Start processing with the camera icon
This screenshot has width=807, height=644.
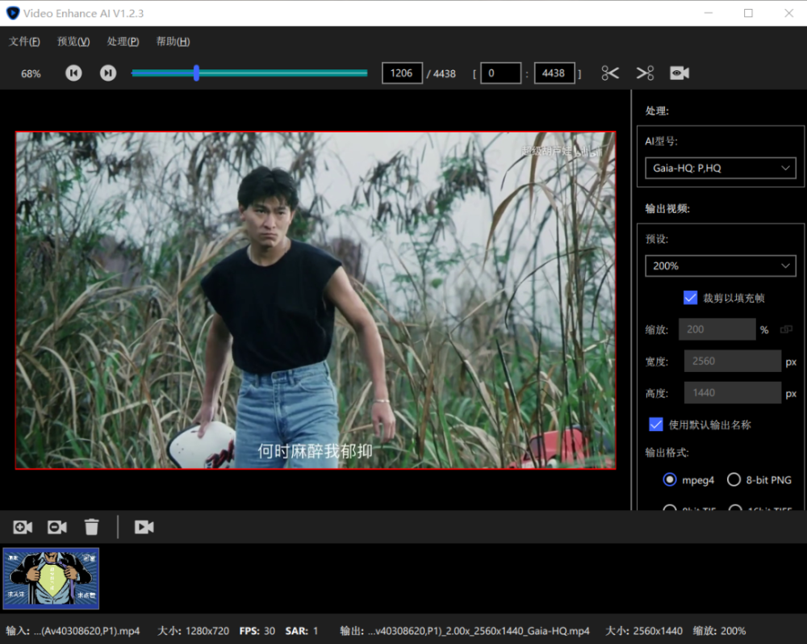[144, 527]
